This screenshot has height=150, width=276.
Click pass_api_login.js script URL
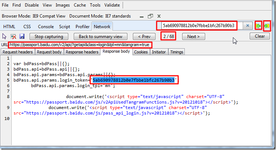(101, 113)
